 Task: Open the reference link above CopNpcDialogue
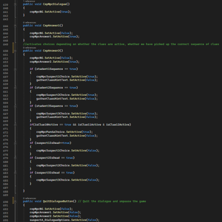click(x=29, y=1)
